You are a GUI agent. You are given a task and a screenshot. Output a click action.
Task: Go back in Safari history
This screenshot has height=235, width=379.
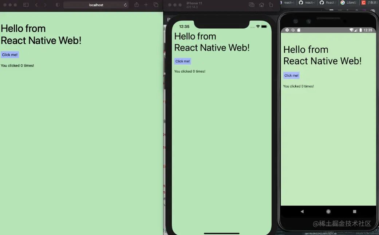tap(36, 5)
